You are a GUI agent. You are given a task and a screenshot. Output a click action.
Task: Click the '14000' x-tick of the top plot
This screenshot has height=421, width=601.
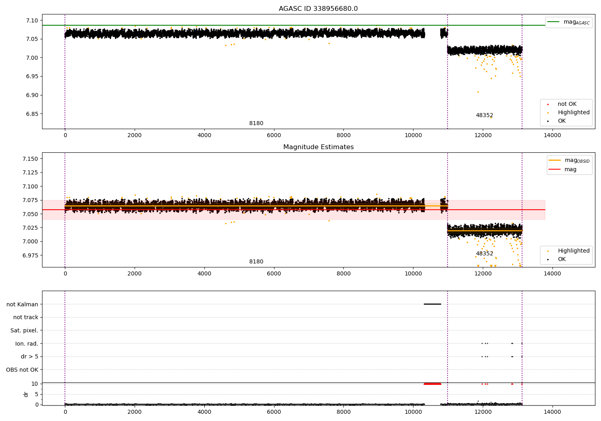point(552,136)
